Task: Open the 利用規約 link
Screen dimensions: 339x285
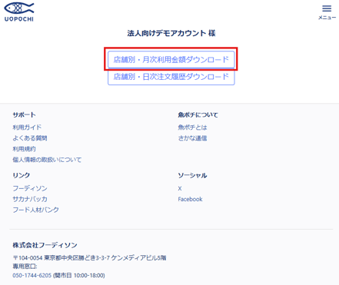Action: click(x=24, y=149)
